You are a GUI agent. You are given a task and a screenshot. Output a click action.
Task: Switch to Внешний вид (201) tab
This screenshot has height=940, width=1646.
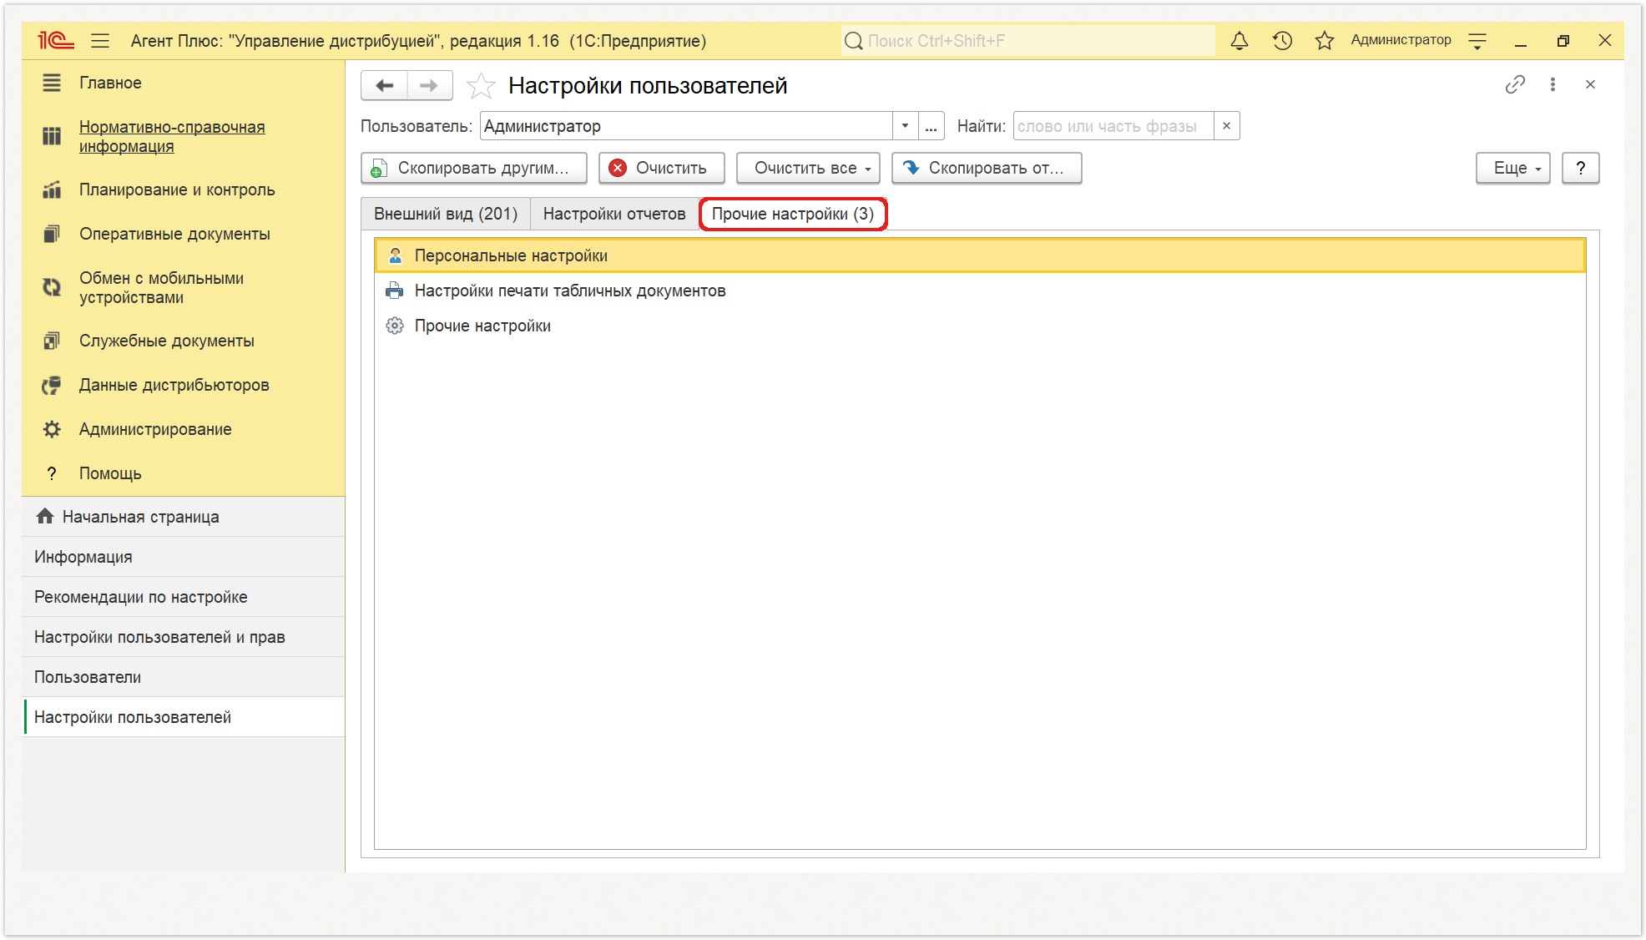[446, 214]
